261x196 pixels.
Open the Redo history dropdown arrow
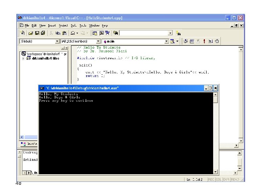pyautogui.click(x=87, y=33)
